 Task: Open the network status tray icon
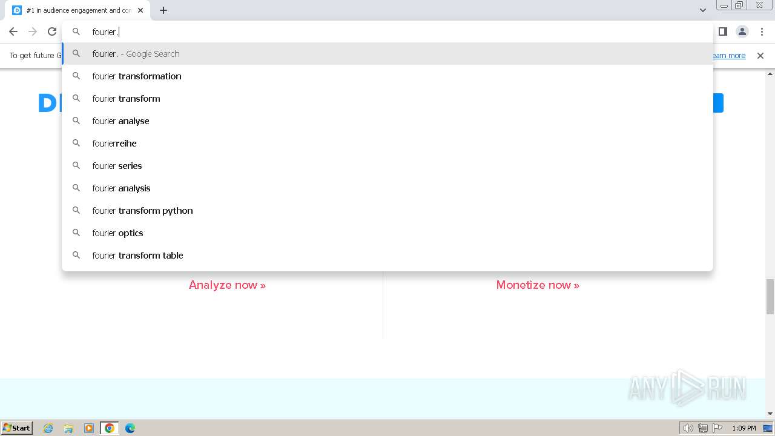(x=703, y=428)
